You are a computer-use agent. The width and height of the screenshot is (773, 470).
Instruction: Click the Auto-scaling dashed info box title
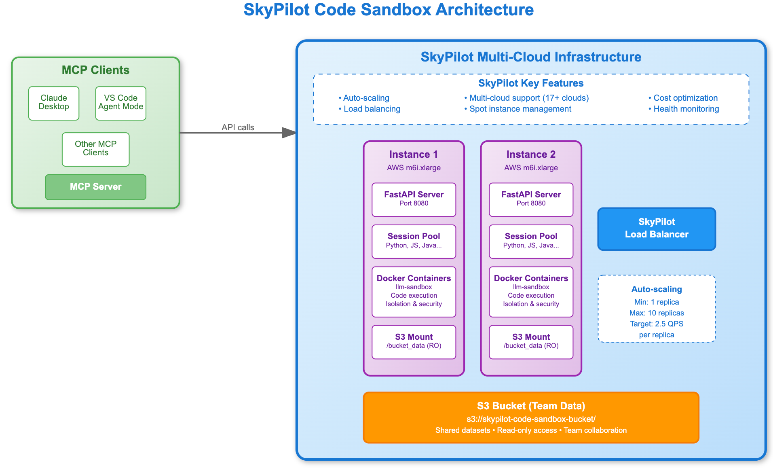click(x=657, y=289)
